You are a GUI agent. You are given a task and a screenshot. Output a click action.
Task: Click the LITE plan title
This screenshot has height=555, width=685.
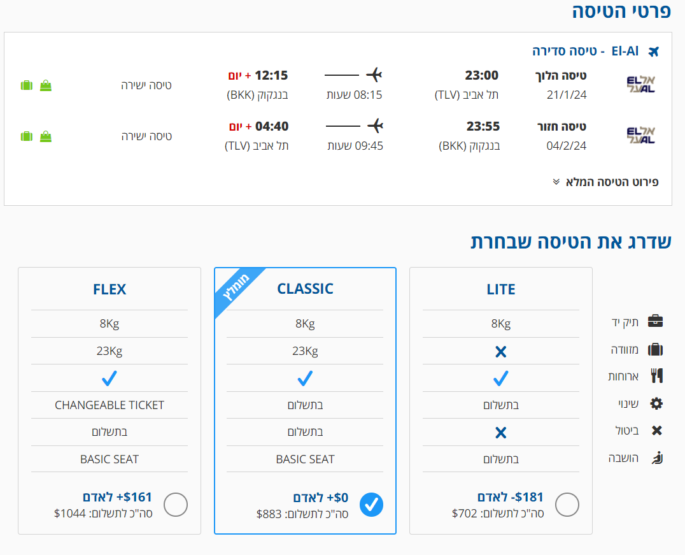(501, 289)
